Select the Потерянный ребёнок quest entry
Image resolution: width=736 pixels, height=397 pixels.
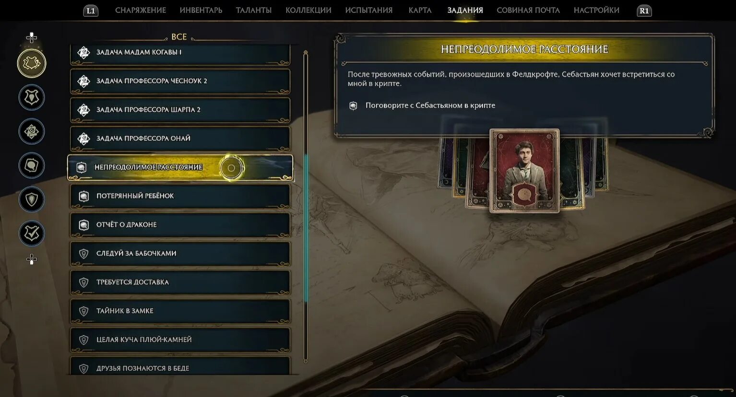180,196
